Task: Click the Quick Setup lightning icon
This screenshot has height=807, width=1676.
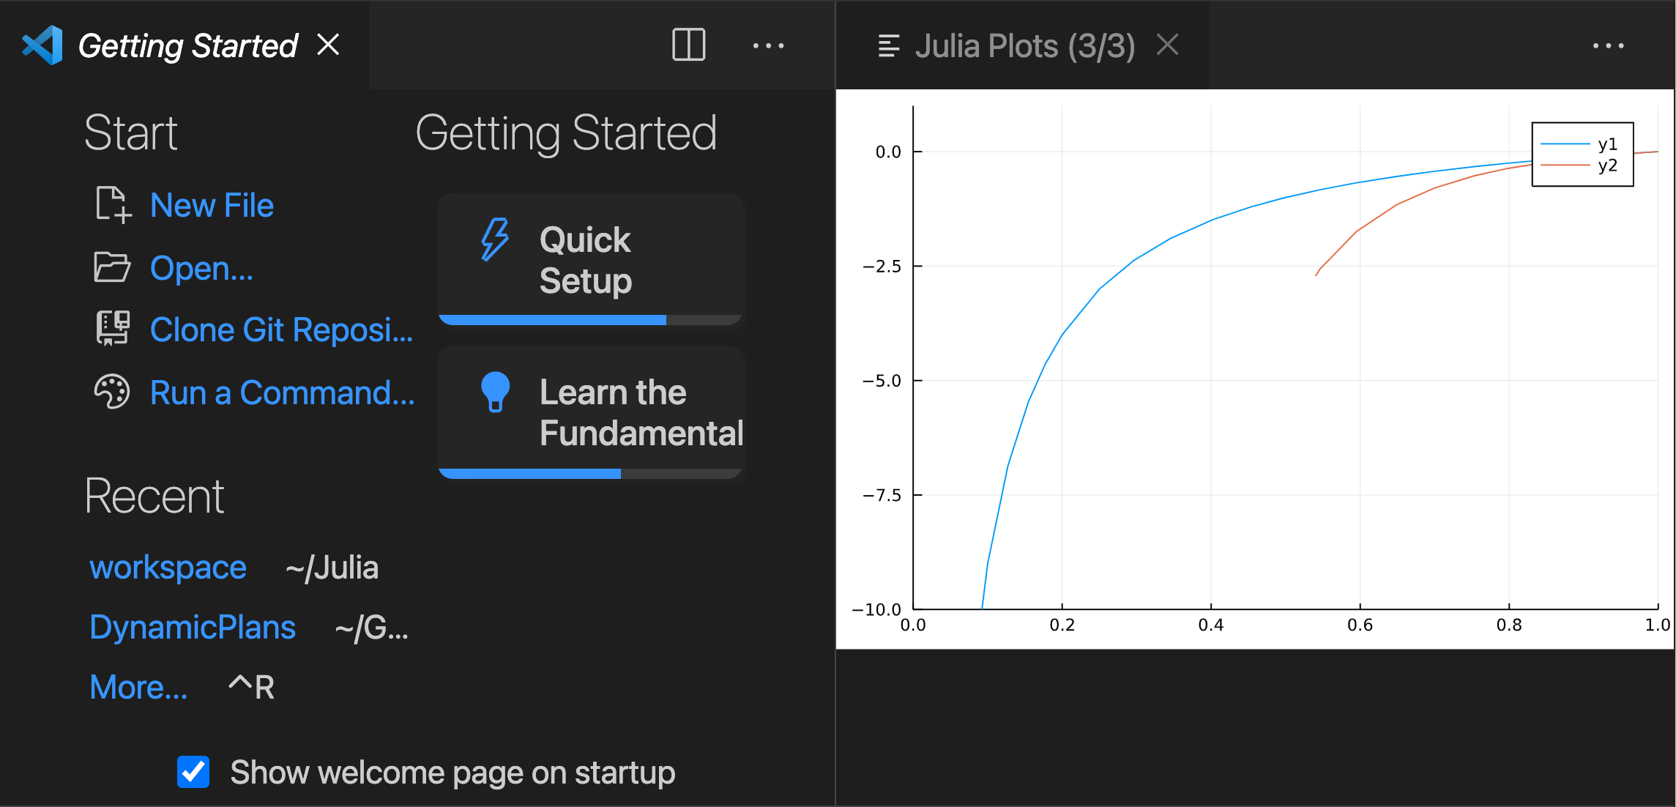Action: (494, 239)
